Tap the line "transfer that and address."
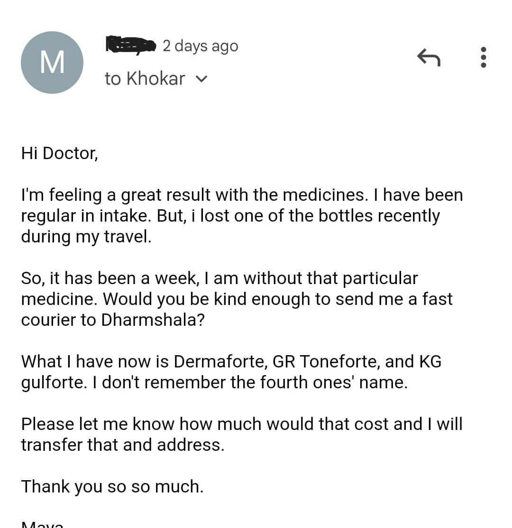512x528 pixels. pos(123,445)
